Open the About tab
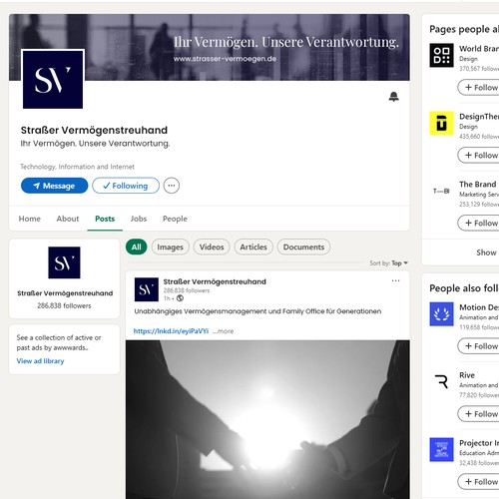This screenshot has width=499, height=499. tap(68, 219)
